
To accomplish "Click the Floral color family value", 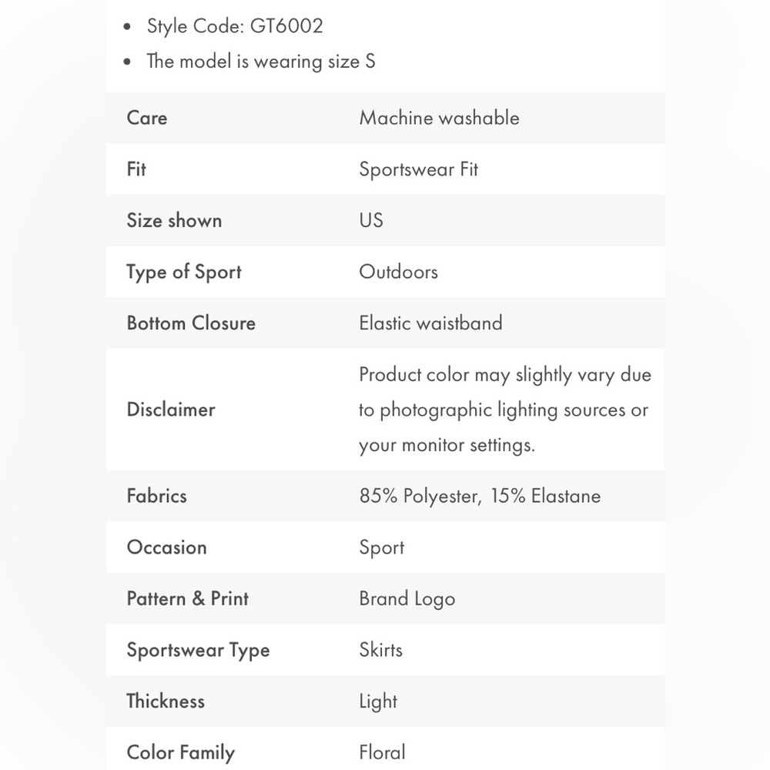I will (x=382, y=753).
